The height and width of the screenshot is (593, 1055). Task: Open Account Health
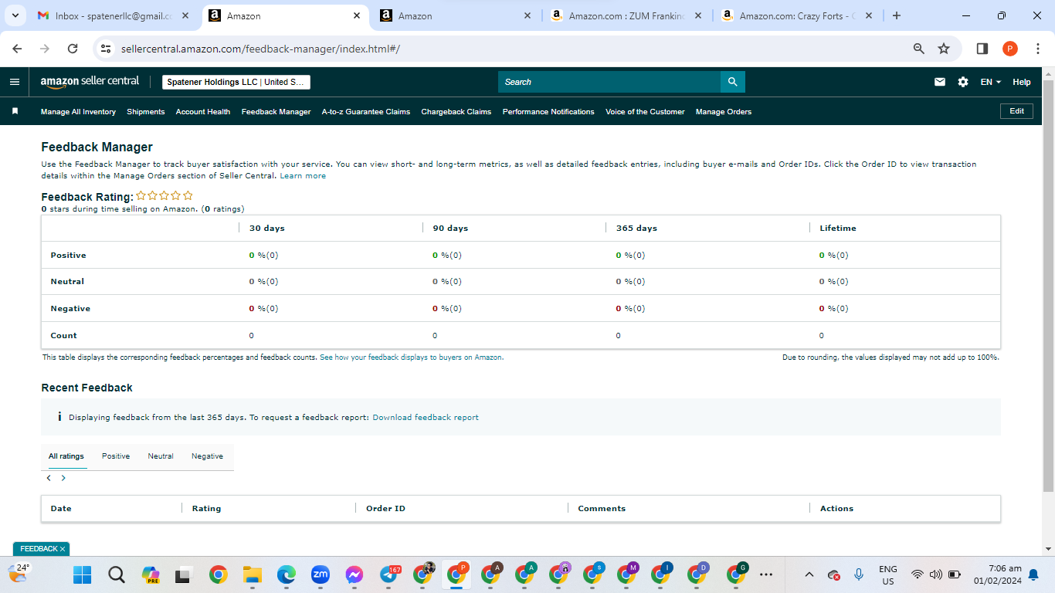[x=203, y=112]
